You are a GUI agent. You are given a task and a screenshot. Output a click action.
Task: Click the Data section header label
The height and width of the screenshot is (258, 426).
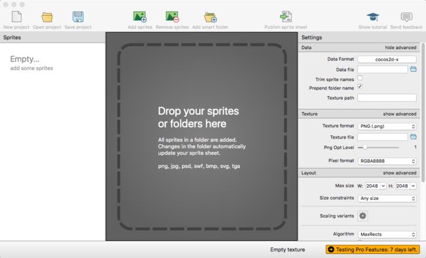click(x=307, y=48)
